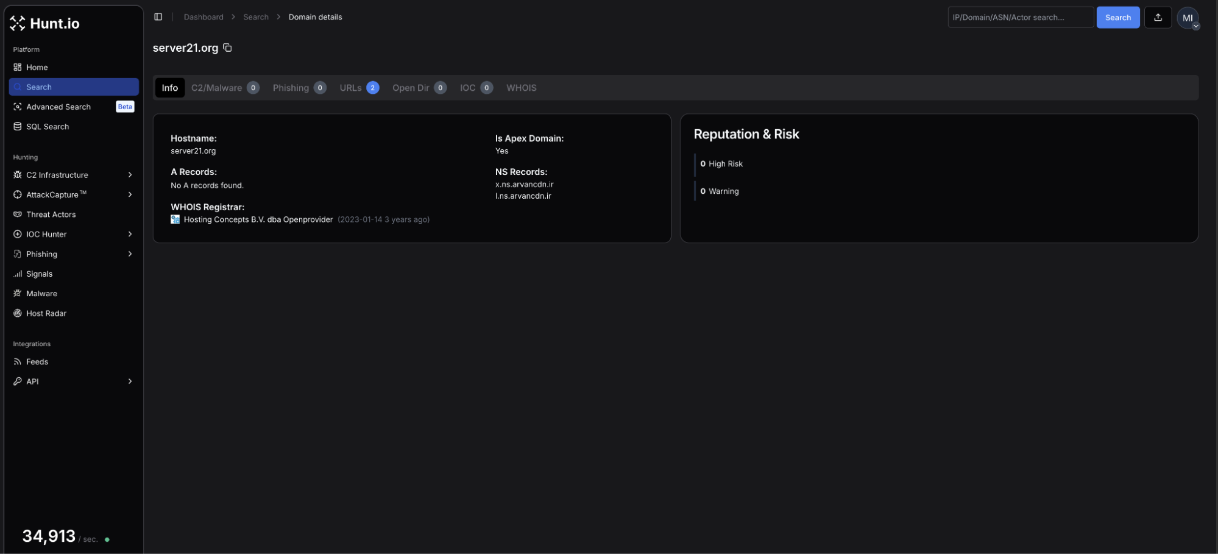
Task: Expand the IOC Hunter submenu
Action: (x=130, y=234)
